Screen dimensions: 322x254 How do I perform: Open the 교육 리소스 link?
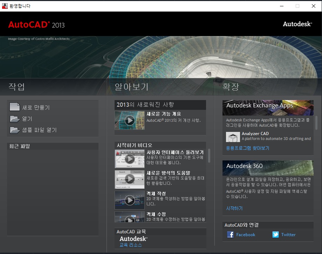(x=131, y=245)
